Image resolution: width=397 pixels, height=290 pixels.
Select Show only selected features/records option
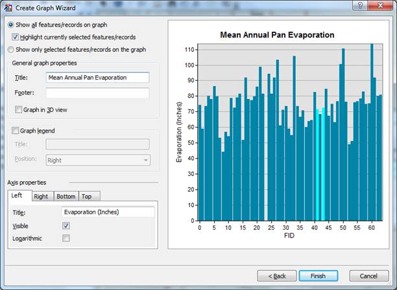tap(10, 49)
